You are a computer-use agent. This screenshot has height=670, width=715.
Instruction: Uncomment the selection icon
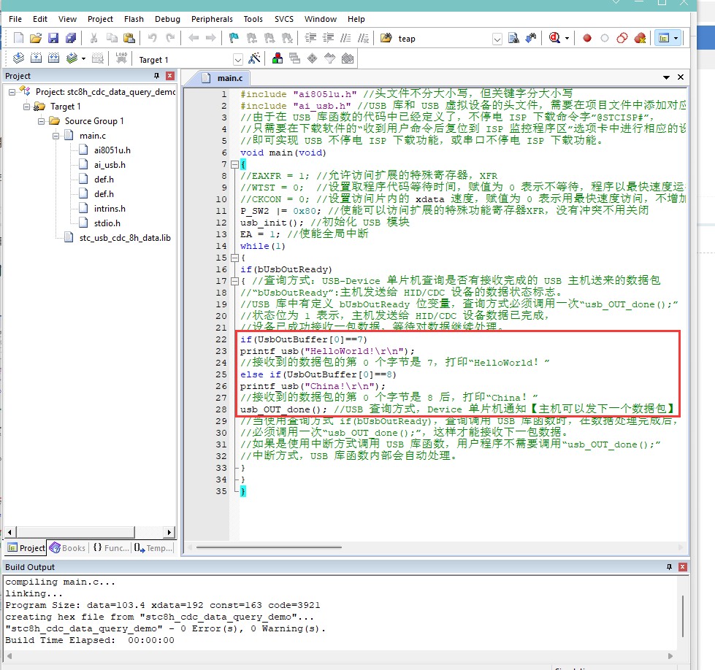(364, 38)
